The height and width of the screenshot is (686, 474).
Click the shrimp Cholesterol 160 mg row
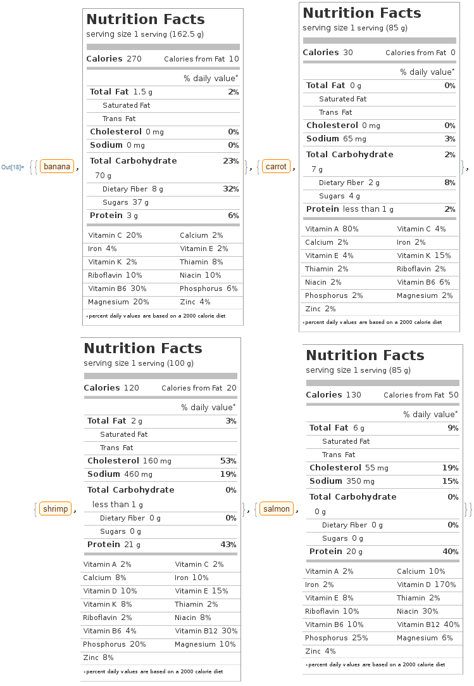(161, 461)
